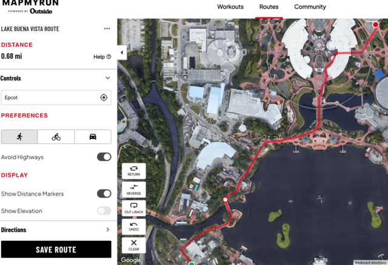Screen dimensions: 388x265
Task: Click the green route start marker
Action: 192,264
